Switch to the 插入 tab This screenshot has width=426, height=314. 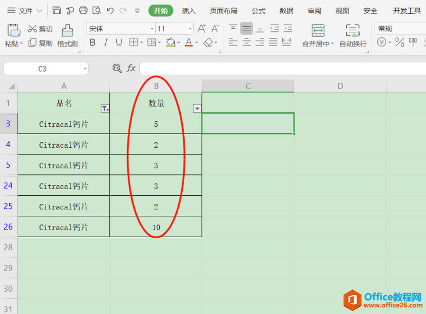tap(189, 11)
